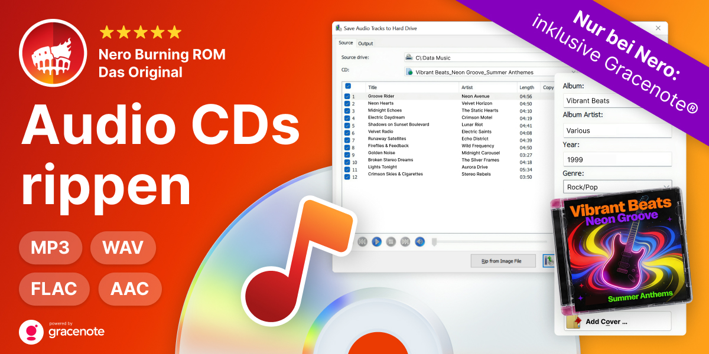Click the drive icon next to C:\Data Music

point(409,58)
